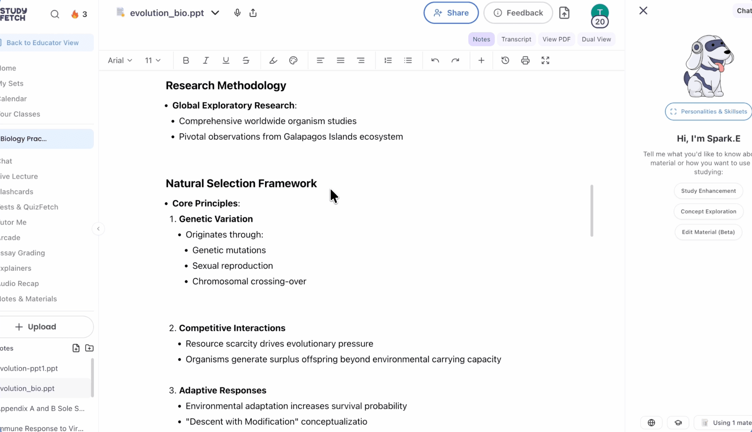Image resolution: width=752 pixels, height=432 pixels.
Task: Open the font size 11 dropdown
Action: [153, 60]
